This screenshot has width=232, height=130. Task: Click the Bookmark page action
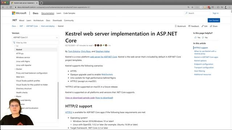(180, 26)
